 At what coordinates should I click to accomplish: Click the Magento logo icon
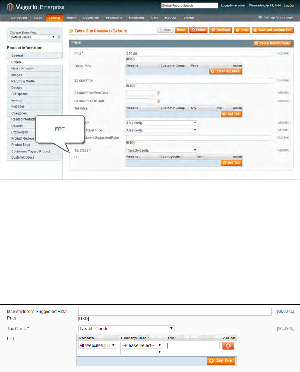click(10, 7)
